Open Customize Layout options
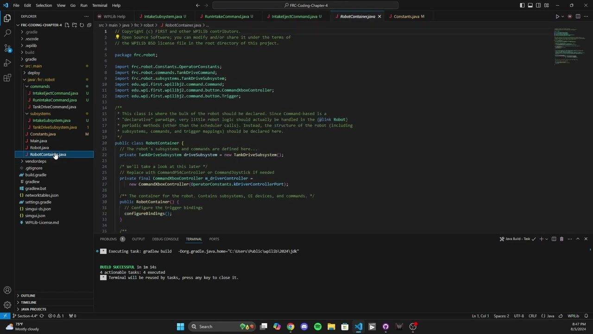 [x=546, y=6]
